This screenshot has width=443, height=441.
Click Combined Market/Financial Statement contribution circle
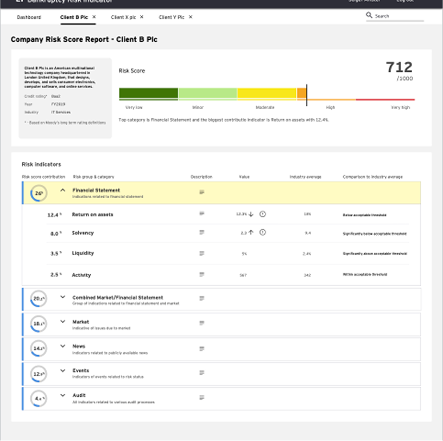(x=39, y=299)
